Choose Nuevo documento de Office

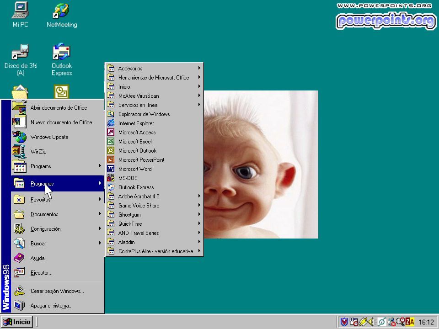pos(58,122)
